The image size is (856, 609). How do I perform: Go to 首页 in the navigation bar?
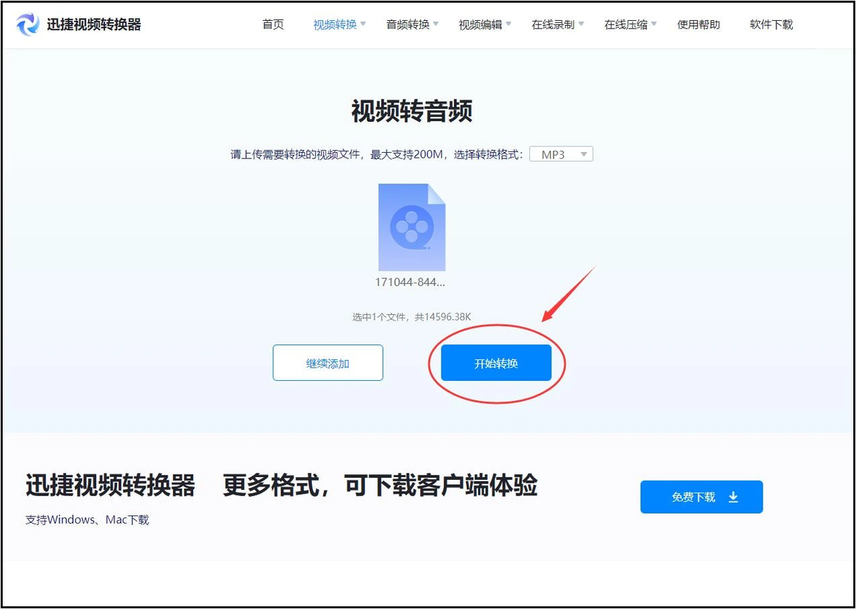[272, 24]
